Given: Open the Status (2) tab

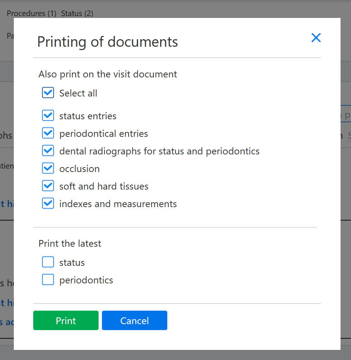Looking at the screenshot, I should click(77, 13).
